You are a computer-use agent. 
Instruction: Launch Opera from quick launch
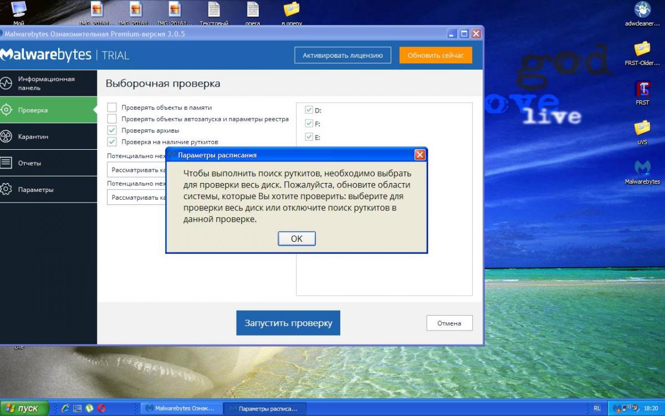pos(101,408)
